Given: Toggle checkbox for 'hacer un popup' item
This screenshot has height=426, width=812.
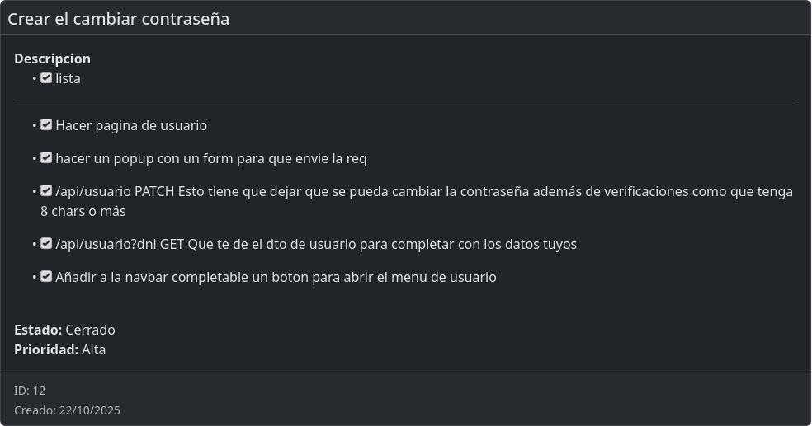Looking at the screenshot, I should tap(46, 158).
